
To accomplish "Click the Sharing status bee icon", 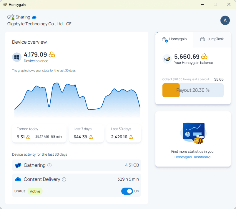I will point(11,17).
